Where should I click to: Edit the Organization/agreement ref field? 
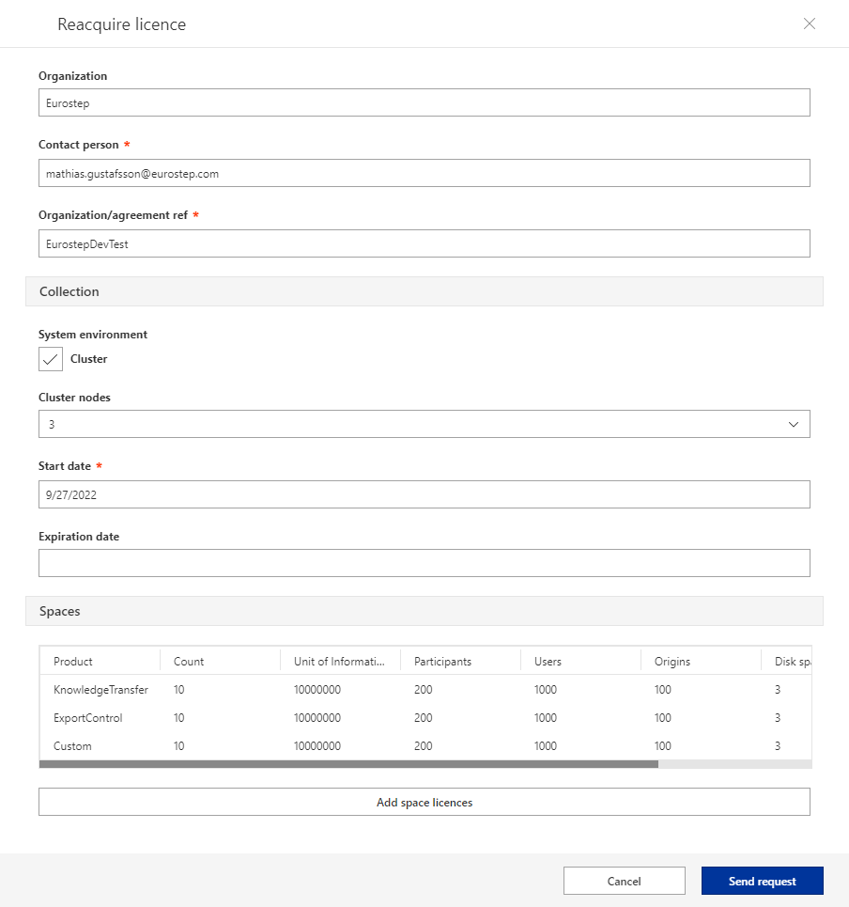point(424,243)
